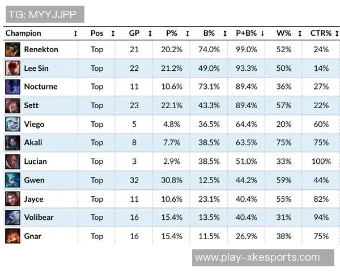The image size is (340, 272).
Task: Select Gwen's champion portrait icon
Action: pos(12,180)
